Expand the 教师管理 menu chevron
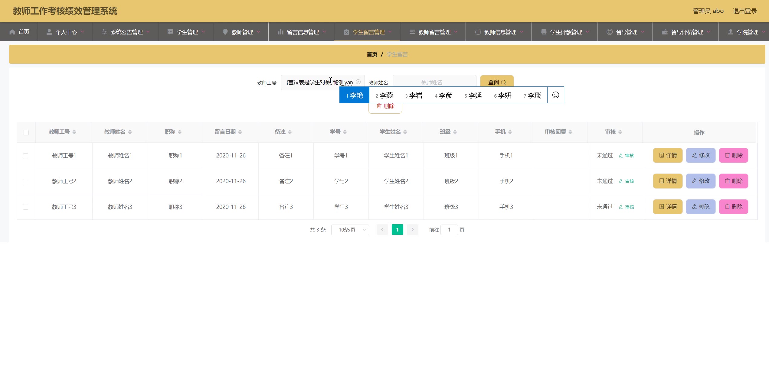769x379 pixels. pyautogui.click(x=259, y=32)
